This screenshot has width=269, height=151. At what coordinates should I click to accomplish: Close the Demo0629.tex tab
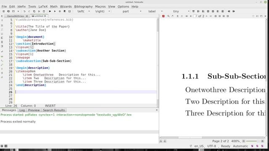27,16
